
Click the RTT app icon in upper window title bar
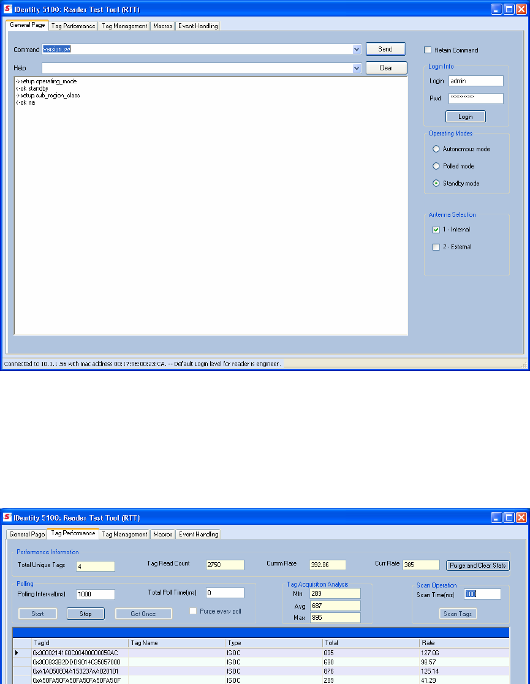pyautogui.click(x=7, y=9)
